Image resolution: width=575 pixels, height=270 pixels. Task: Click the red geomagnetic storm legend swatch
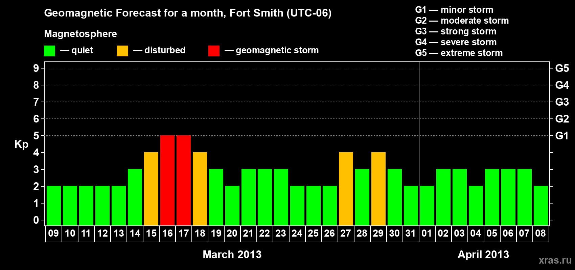coord(214,51)
